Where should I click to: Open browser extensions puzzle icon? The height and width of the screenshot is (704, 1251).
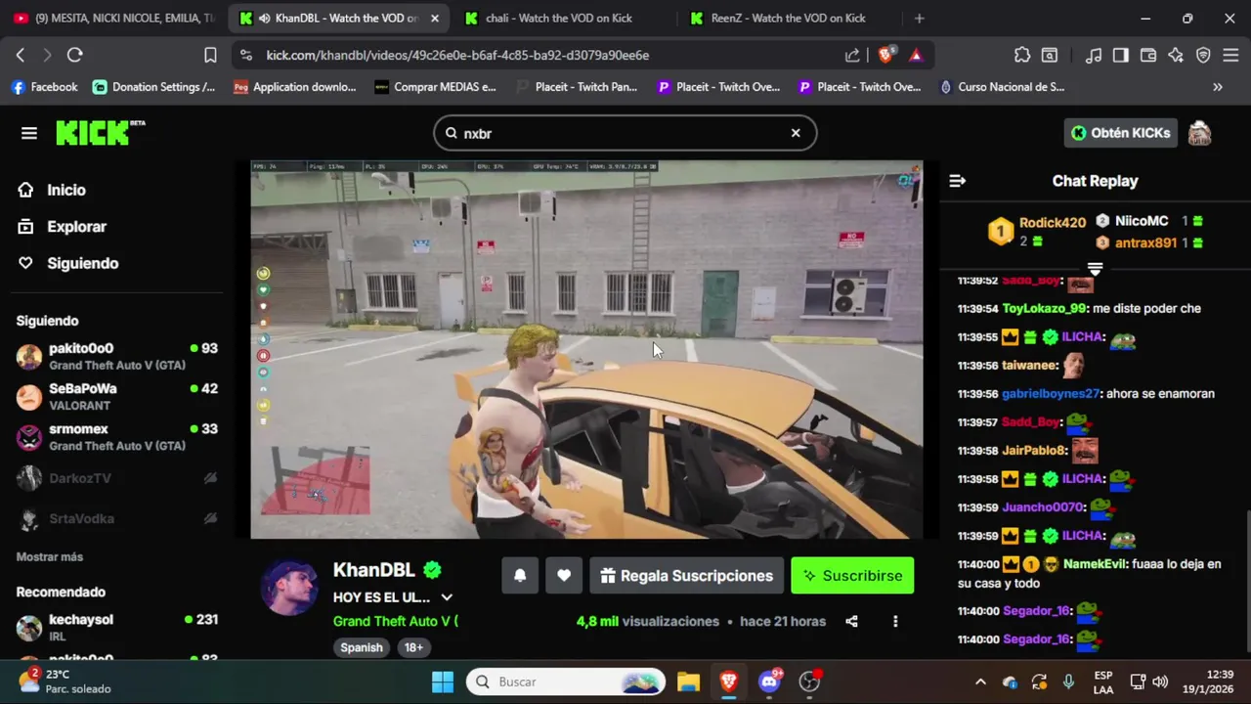pos(1021,55)
